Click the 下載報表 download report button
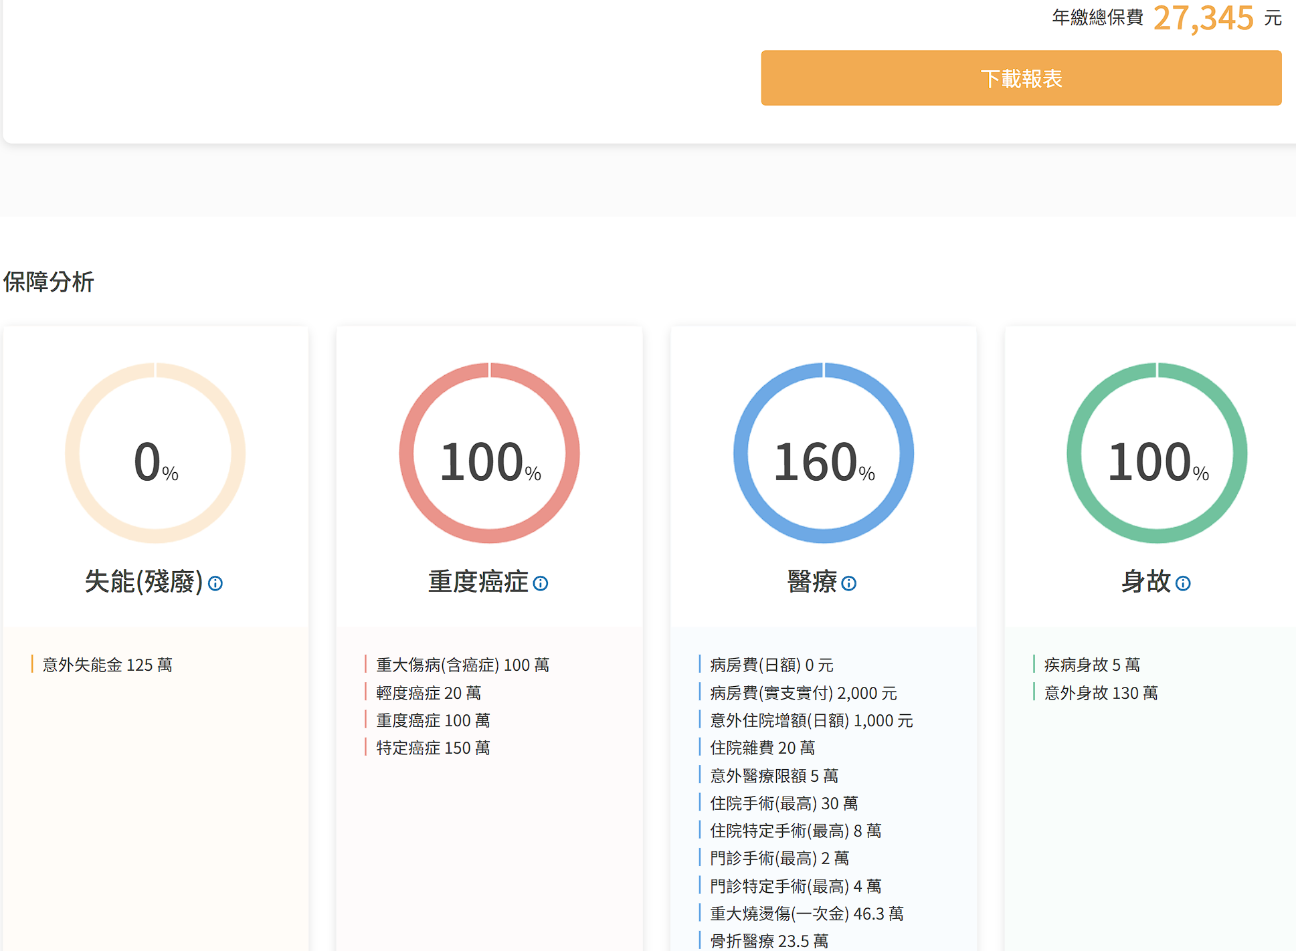Screen dimensions: 1296x951 pyautogui.click(x=1020, y=78)
